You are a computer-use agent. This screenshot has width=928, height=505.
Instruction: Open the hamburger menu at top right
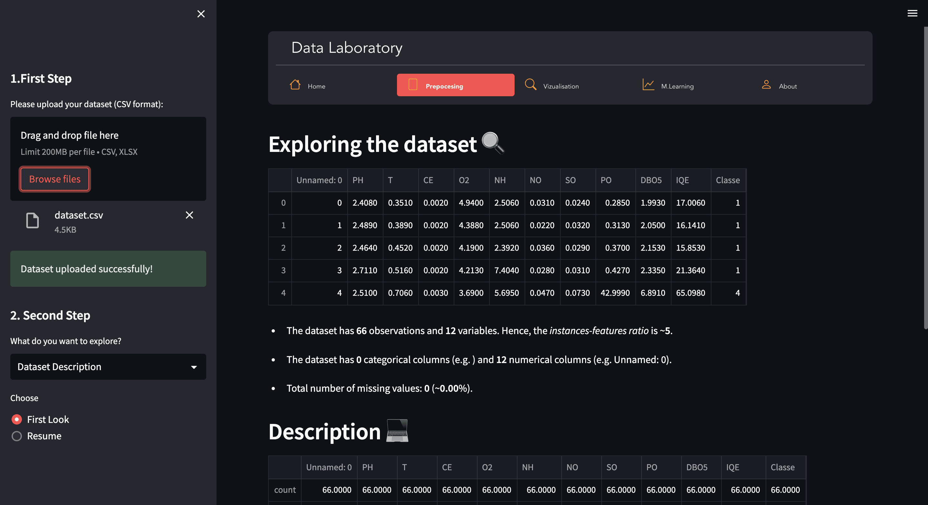click(912, 14)
